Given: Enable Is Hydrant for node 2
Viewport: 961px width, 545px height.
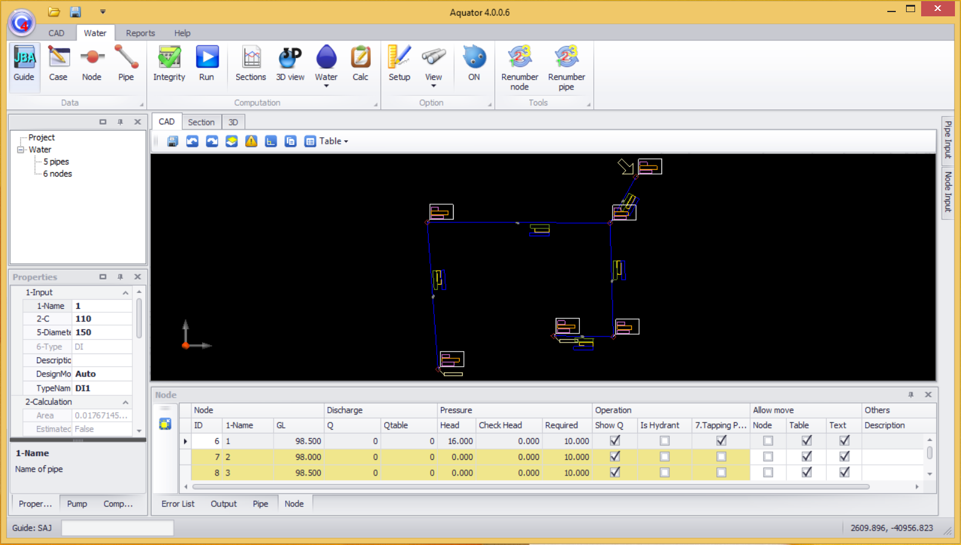Looking at the screenshot, I should (x=664, y=457).
